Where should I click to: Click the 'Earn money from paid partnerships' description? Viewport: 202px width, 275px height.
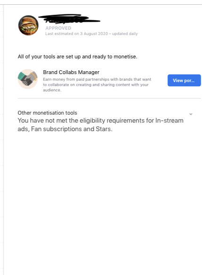[x=97, y=84]
